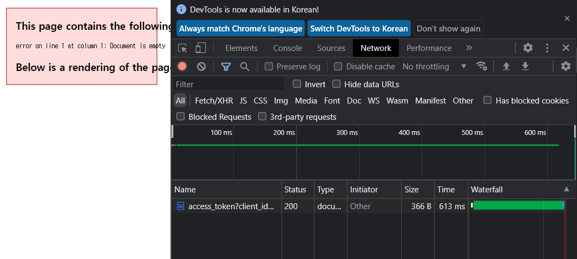The width and height of the screenshot is (577, 259).
Task: Check the Disable cache option
Action: (x=338, y=67)
